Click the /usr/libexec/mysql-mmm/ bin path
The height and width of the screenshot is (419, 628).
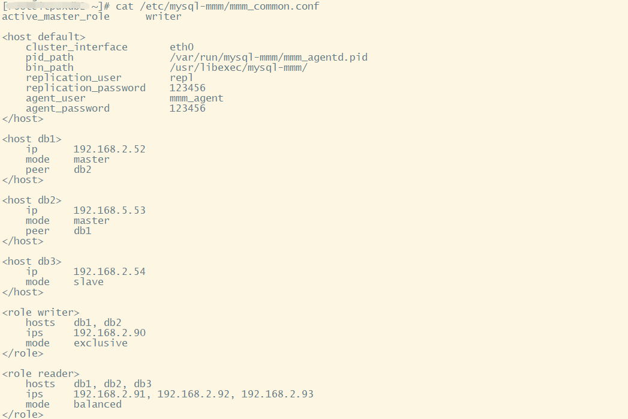pos(238,67)
